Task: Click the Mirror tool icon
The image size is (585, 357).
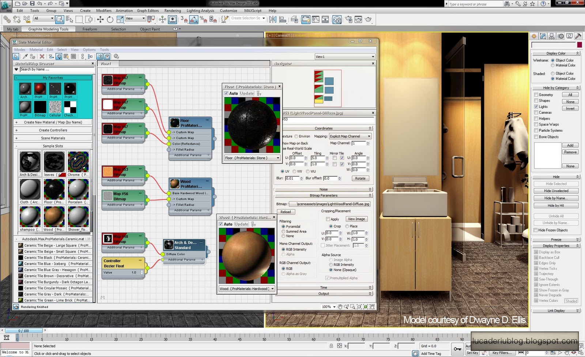Action: pyautogui.click(x=272, y=19)
